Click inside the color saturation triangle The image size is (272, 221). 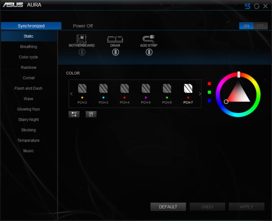tap(239, 95)
